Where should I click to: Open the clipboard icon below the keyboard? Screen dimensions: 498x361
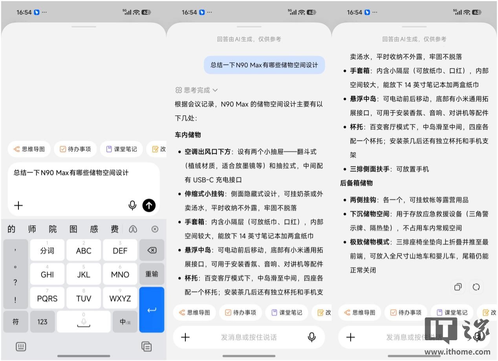coord(146,346)
